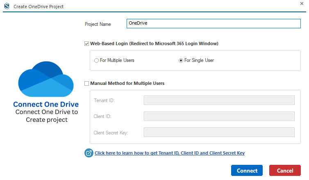The image size is (309, 180).
Task: Close the Create OneDrive Project dialog
Action: tap(302, 4)
